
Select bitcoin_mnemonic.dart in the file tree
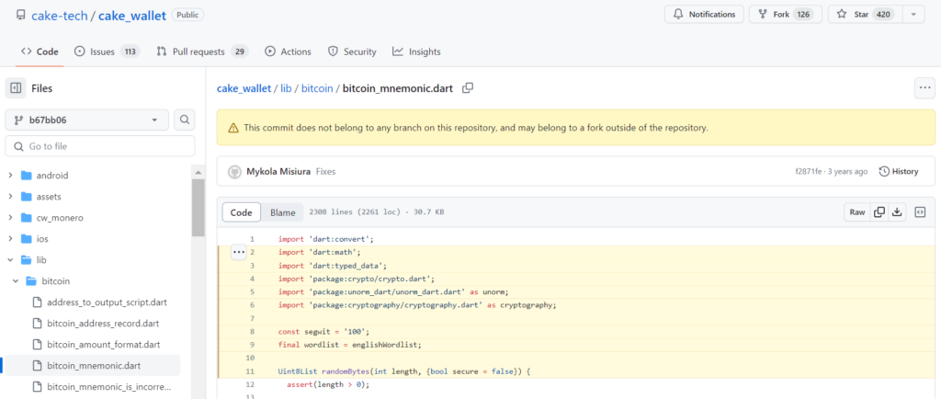click(95, 365)
